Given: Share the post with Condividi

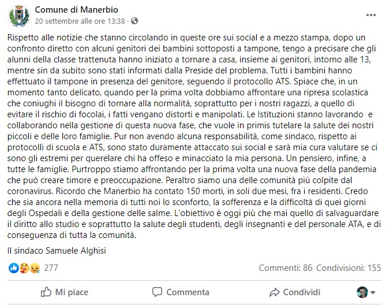Looking at the screenshot, I should pyautogui.click(x=295, y=292).
